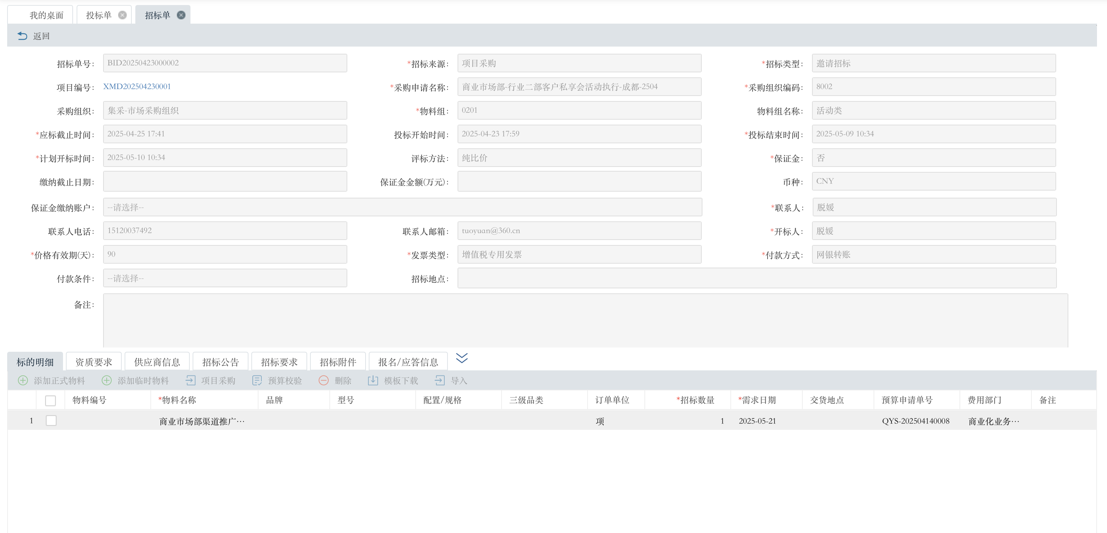The height and width of the screenshot is (533, 1107).
Task: Close the 投标单 tab
Action: pos(122,15)
